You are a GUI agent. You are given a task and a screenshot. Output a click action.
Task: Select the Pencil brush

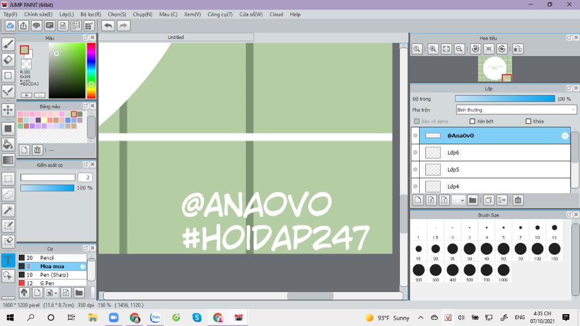[x=52, y=258]
